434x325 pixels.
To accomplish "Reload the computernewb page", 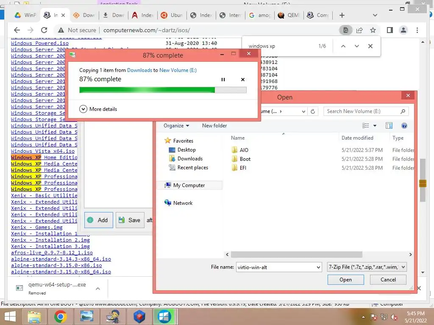I will click(x=44, y=30).
